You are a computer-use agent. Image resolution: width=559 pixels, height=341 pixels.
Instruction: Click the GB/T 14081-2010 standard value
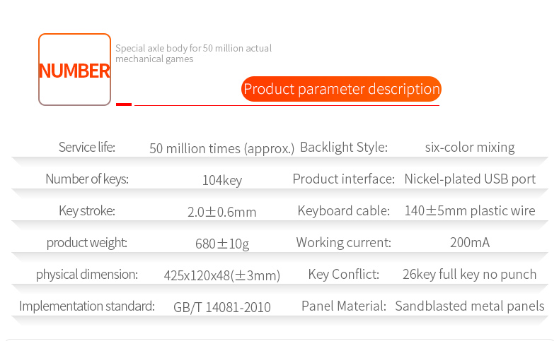pyautogui.click(x=222, y=307)
